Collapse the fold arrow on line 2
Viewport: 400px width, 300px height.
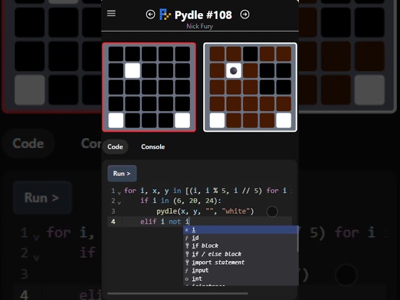pyautogui.click(x=119, y=202)
